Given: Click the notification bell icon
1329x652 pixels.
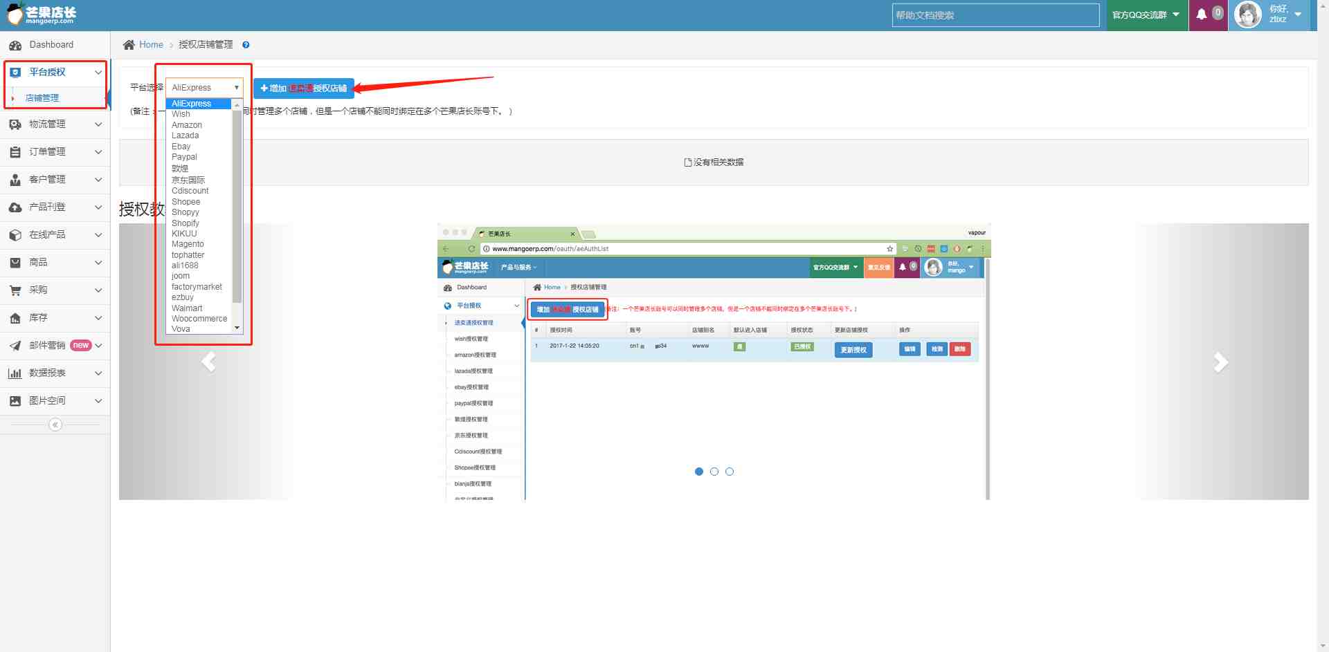Looking at the screenshot, I should coord(1202,15).
